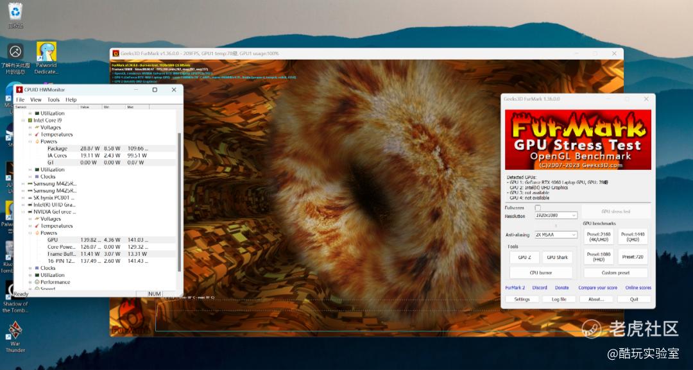
Task: Click the Intel Core i9 chip icon
Action: [x=30, y=120]
